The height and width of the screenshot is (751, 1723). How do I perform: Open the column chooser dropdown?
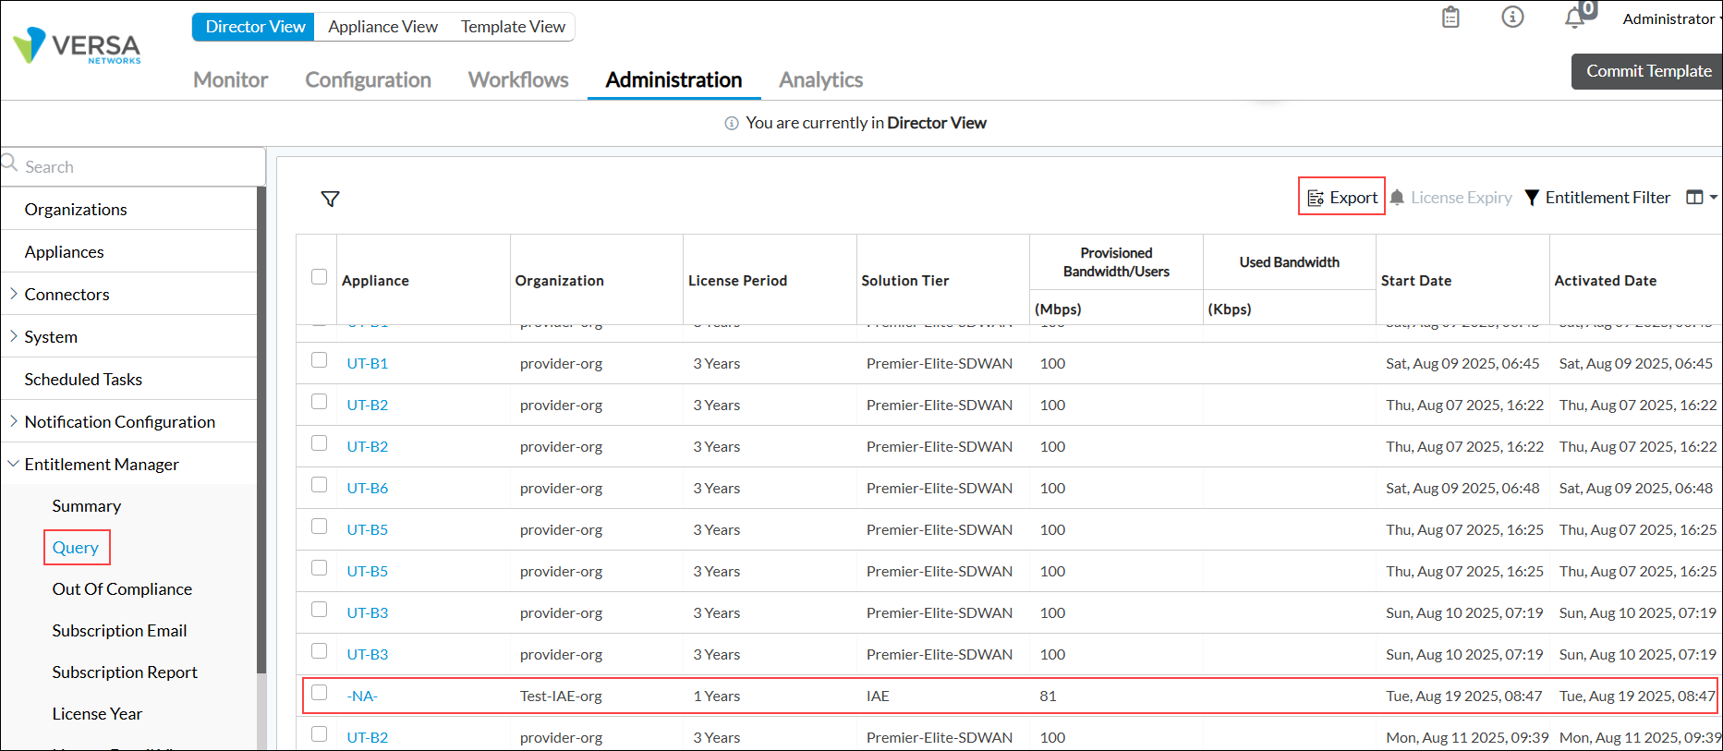pos(1701,198)
